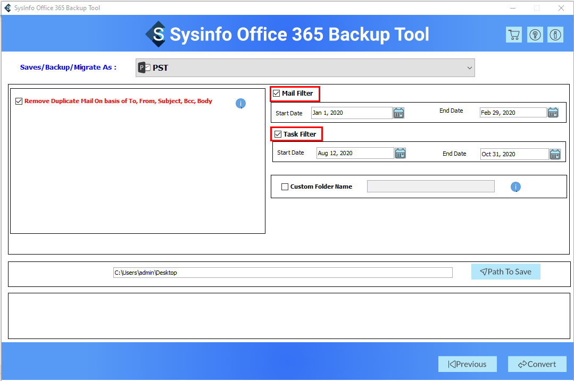
Task: Close the SysInfo Office 365 Backup window
Action: [x=561, y=8]
